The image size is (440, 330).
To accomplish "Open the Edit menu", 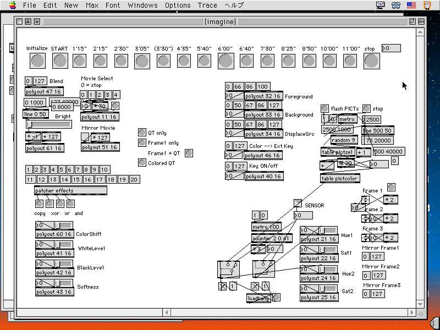I will pos(50,5).
